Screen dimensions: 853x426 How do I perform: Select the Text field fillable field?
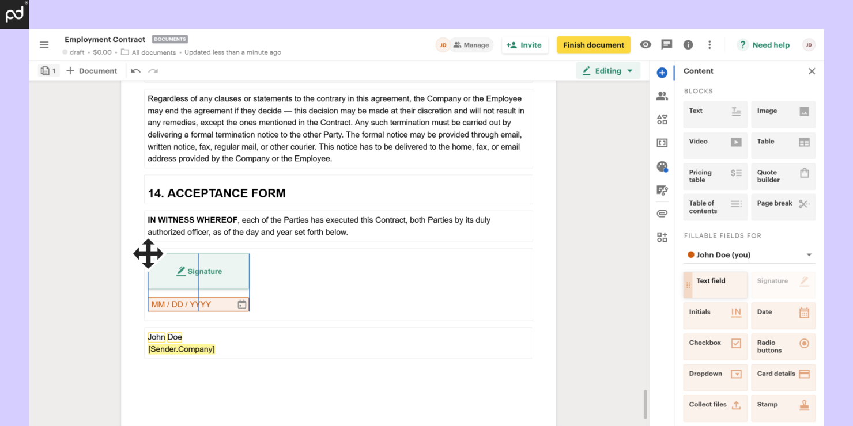point(715,285)
